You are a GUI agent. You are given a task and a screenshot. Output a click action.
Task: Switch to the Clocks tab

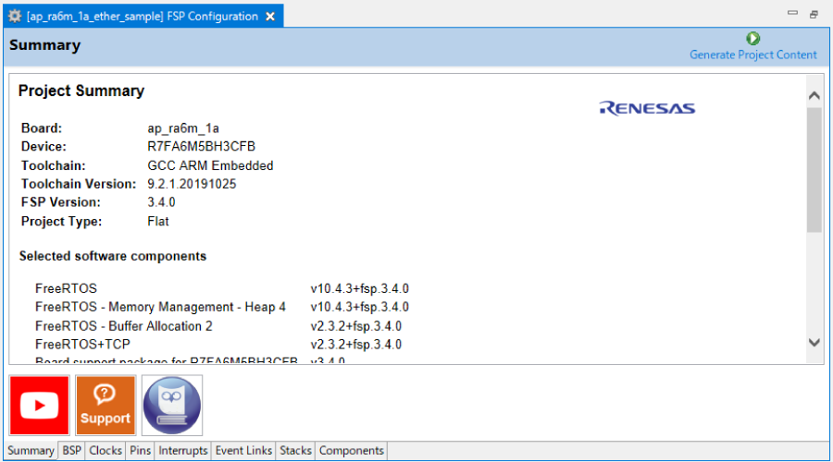106,450
